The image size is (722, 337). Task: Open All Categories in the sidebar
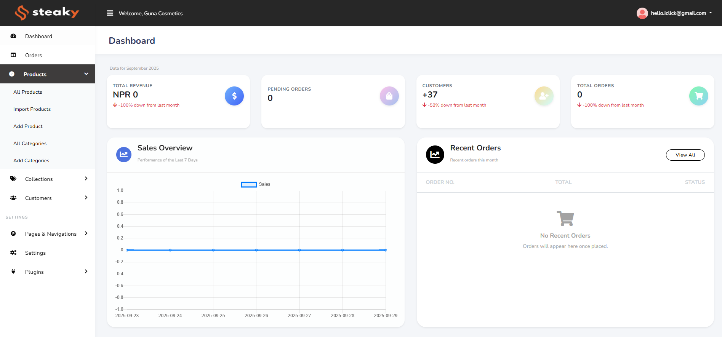click(x=30, y=144)
